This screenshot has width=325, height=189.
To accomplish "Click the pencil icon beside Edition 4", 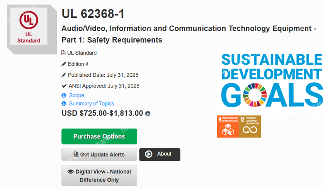I will pos(64,64).
